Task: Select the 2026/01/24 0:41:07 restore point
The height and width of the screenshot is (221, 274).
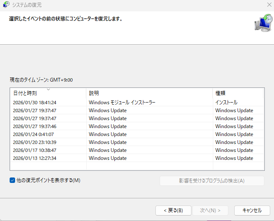Action: coord(33,134)
